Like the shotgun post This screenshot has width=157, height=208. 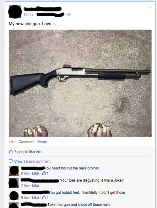point(12,142)
